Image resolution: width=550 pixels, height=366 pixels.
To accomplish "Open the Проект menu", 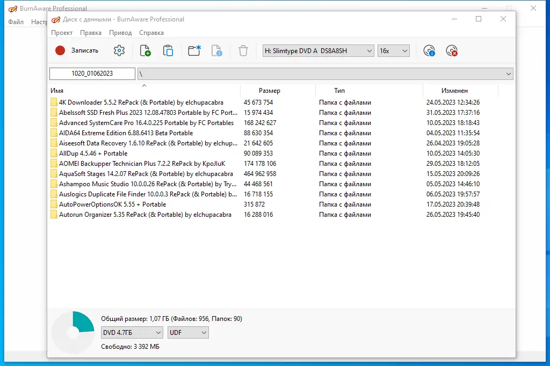I will point(62,33).
